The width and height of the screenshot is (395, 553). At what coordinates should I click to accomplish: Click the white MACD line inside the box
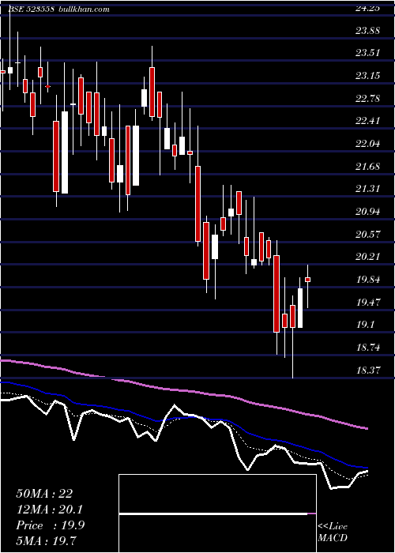(213, 514)
